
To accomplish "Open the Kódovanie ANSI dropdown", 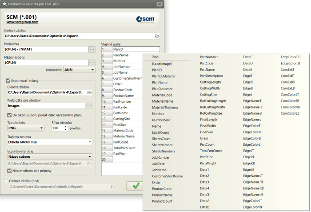I will point(79,70).
